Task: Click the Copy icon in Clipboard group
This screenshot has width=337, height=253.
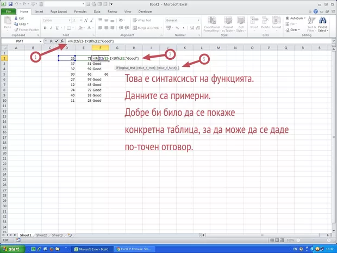Action: pyautogui.click(x=16, y=24)
